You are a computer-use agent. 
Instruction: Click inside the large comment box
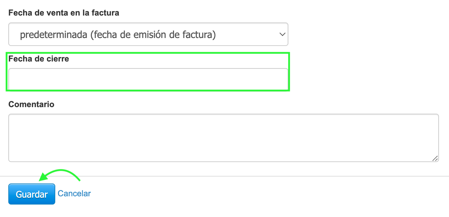tap(223, 138)
